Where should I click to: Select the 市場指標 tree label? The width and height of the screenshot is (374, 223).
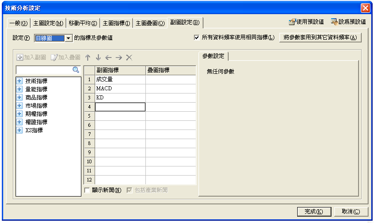(37, 105)
